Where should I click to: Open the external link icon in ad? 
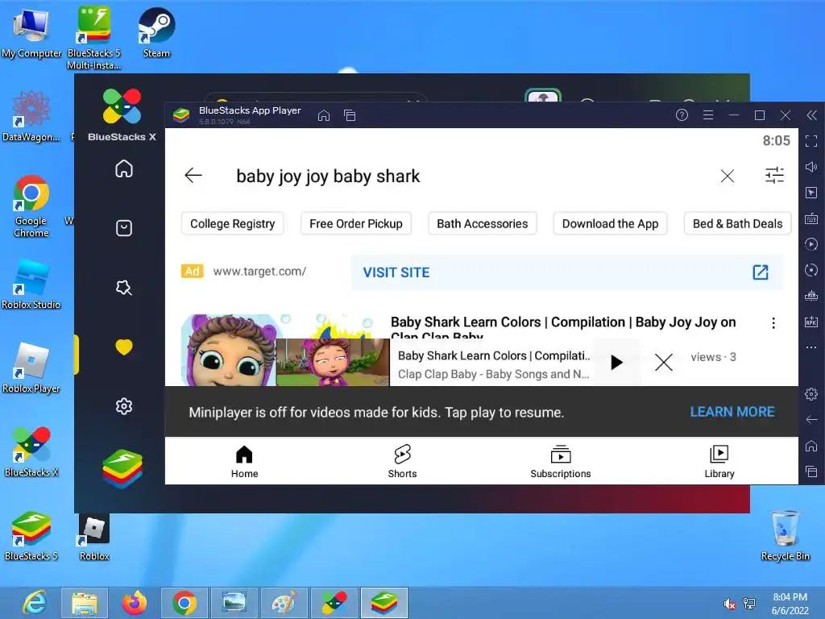pyautogui.click(x=761, y=272)
